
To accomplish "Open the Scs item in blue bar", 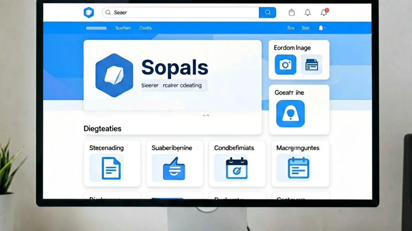I will pyautogui.click(x=291, y=28).
